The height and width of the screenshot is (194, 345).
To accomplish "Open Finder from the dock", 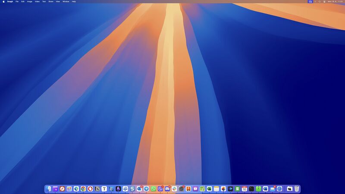I will pyautogui.click(x=48, y=189).
